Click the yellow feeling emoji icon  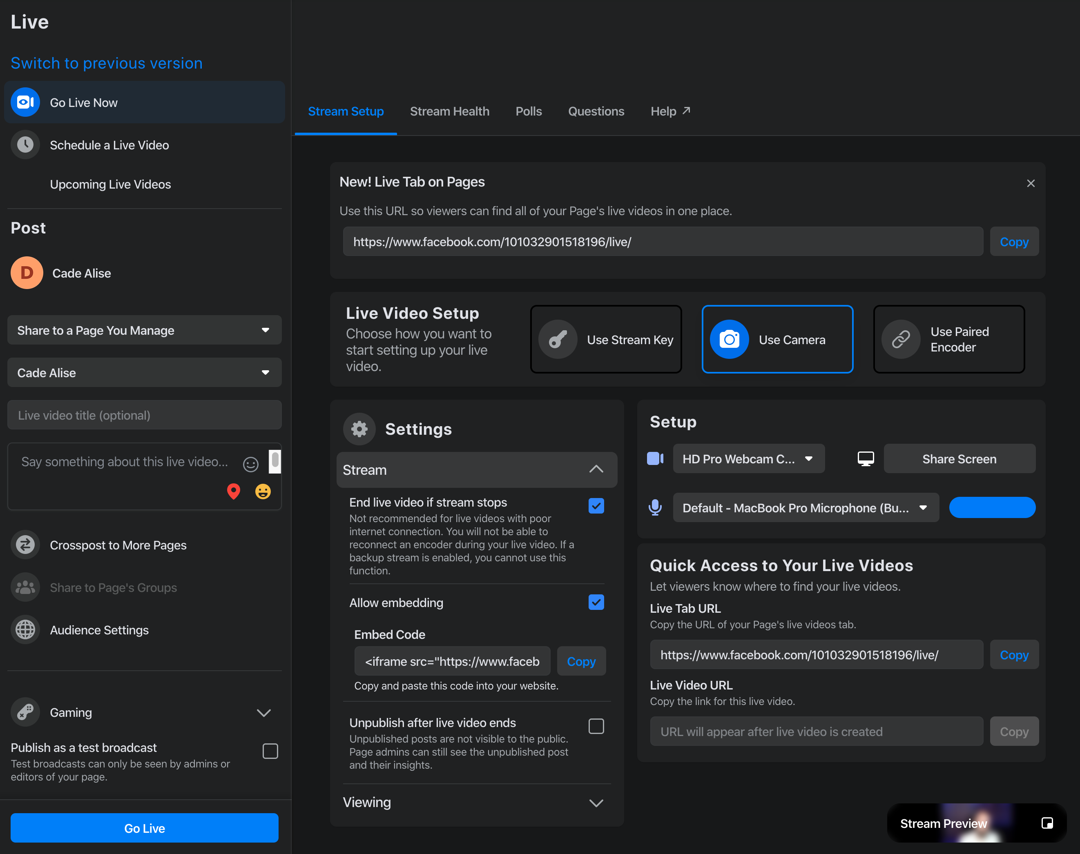point(263,491)
